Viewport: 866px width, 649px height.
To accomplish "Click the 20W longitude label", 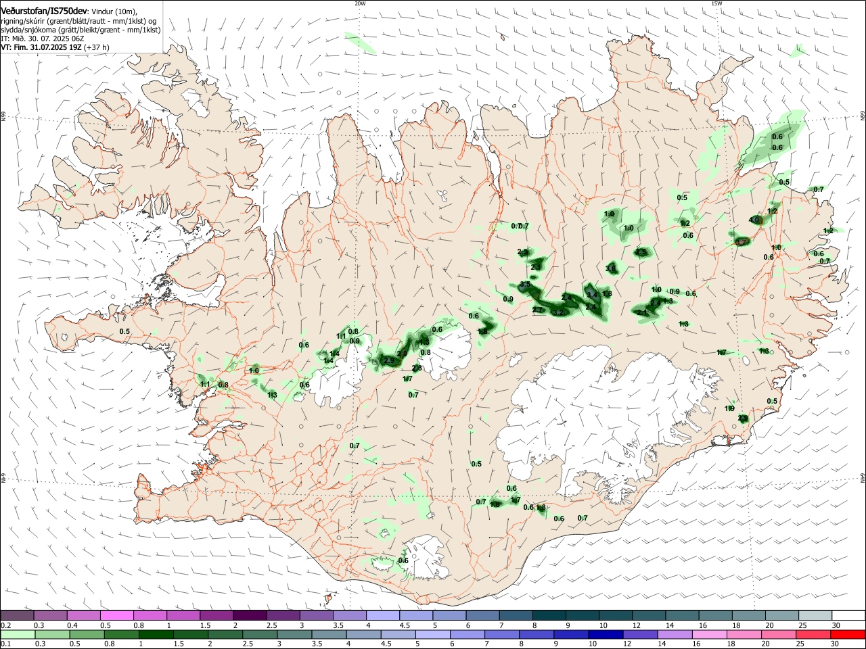I will (x=360, y=3).
